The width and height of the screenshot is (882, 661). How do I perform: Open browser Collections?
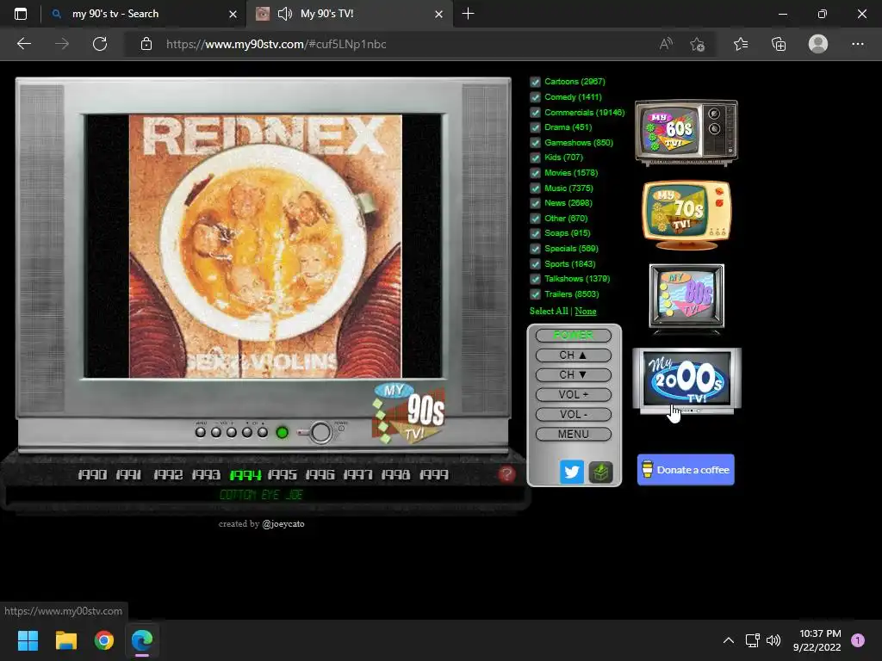(x=779, y=44)
